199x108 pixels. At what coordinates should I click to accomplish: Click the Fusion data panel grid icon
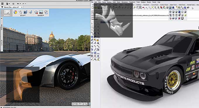(2, 4)
